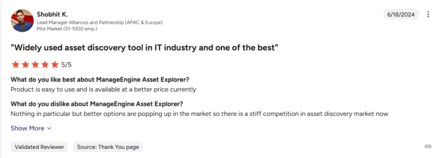Click the first rating star
440x158 pixels.
tap(15, 65)
